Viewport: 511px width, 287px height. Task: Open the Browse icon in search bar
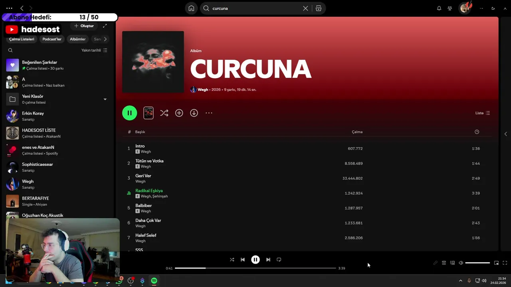click(x=319, y=8)
